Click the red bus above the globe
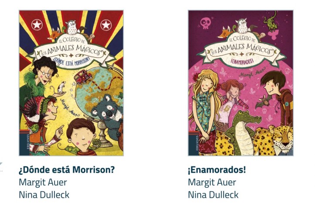The height and width of the screenshot is (210, 315). (83, 76)
